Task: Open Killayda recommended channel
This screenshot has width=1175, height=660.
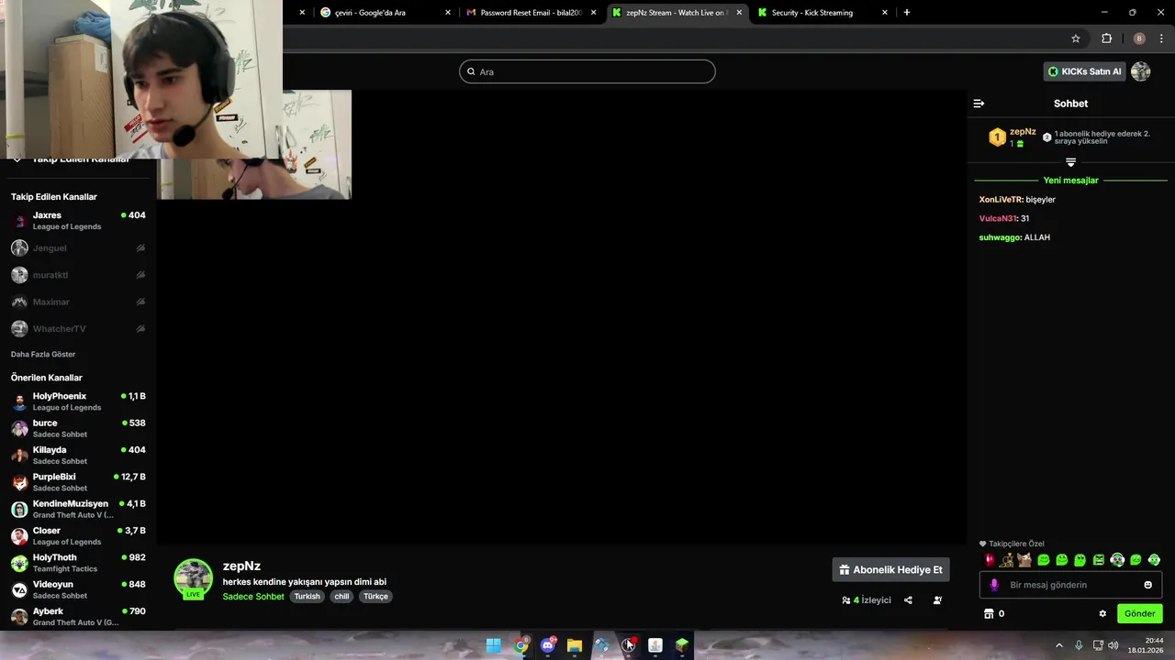Action: (x=78, y=455)
